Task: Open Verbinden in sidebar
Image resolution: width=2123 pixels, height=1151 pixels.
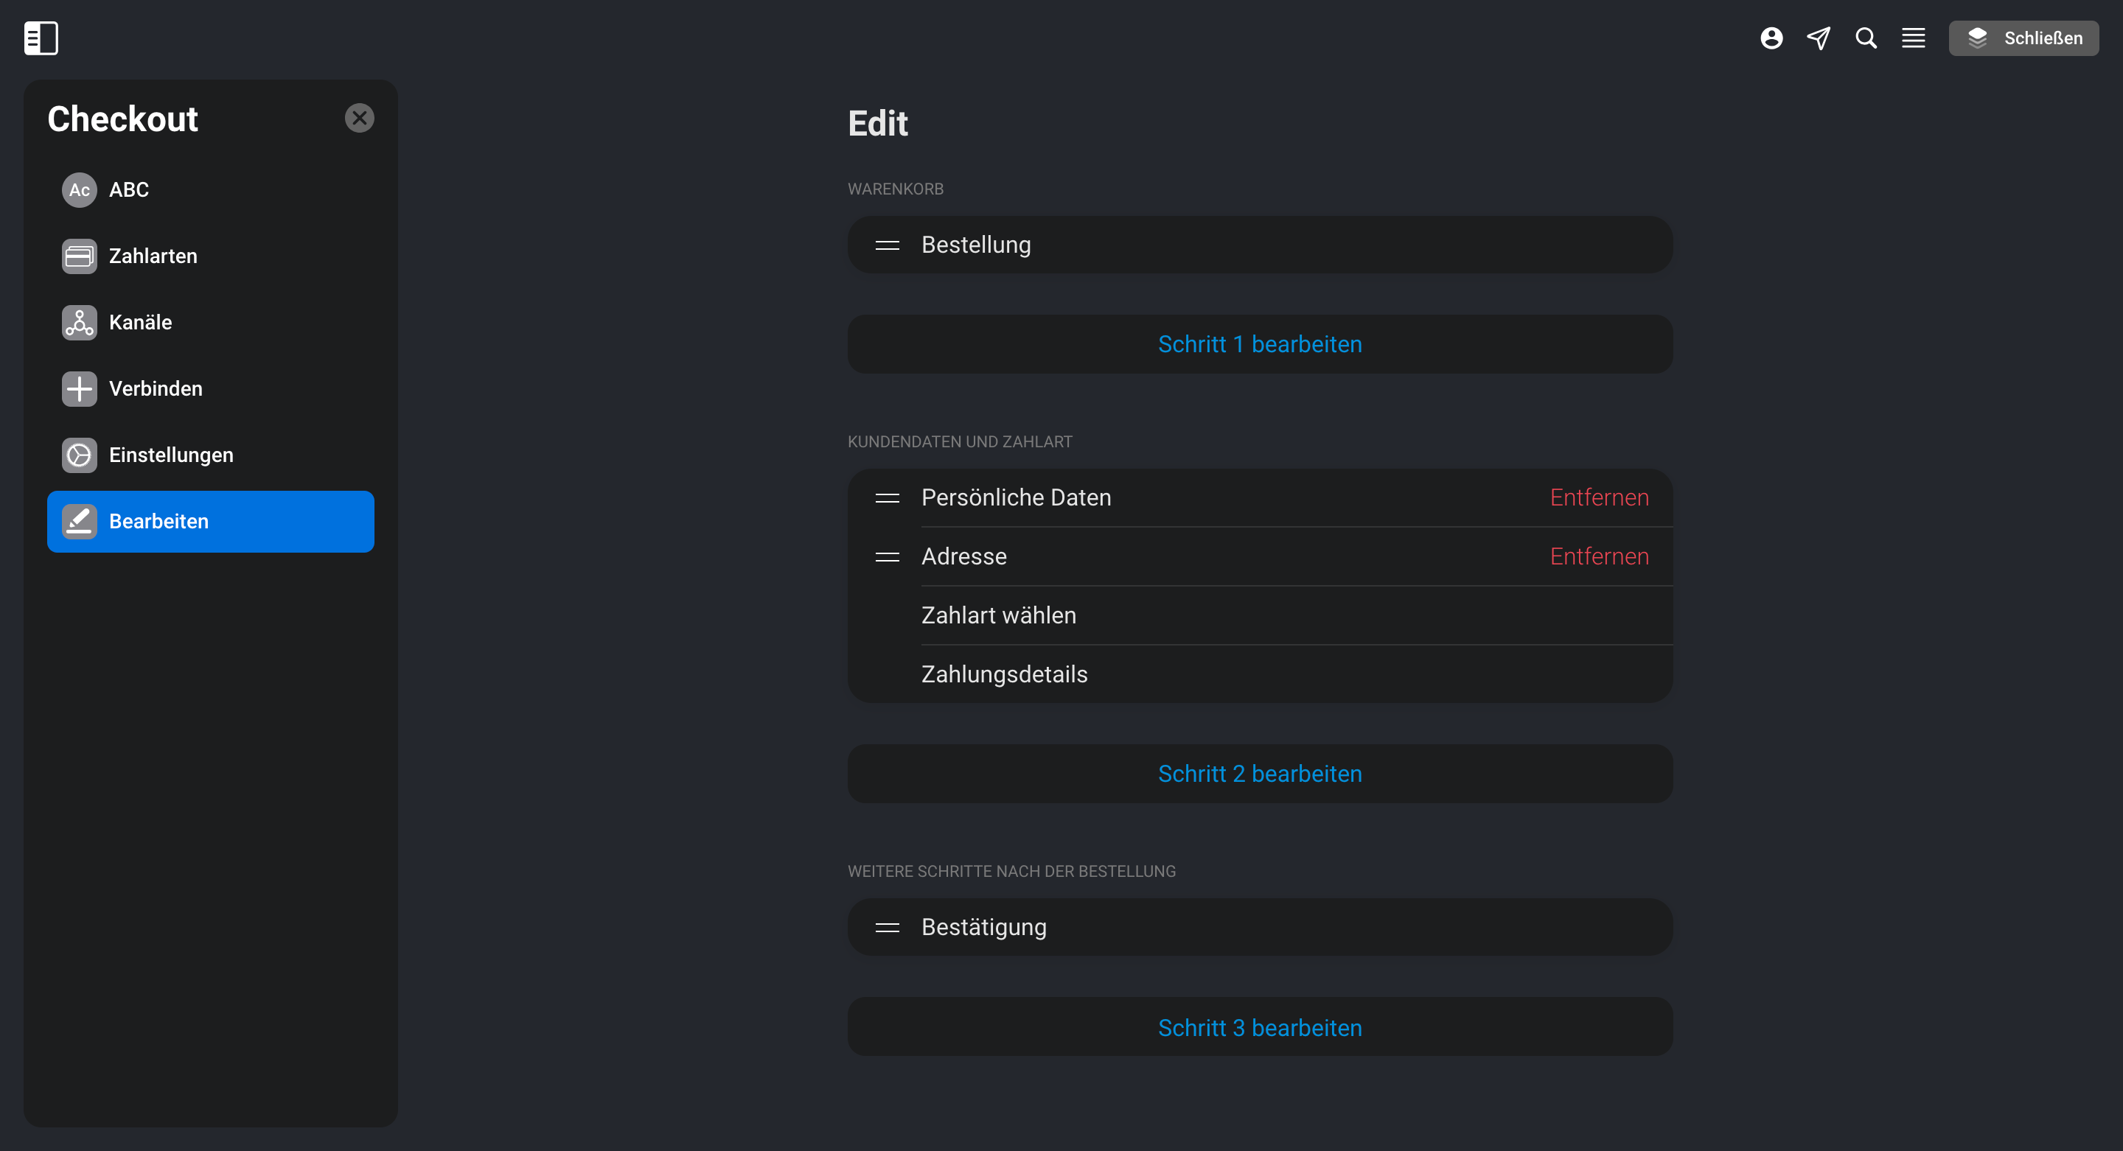Action: point(210,389)
